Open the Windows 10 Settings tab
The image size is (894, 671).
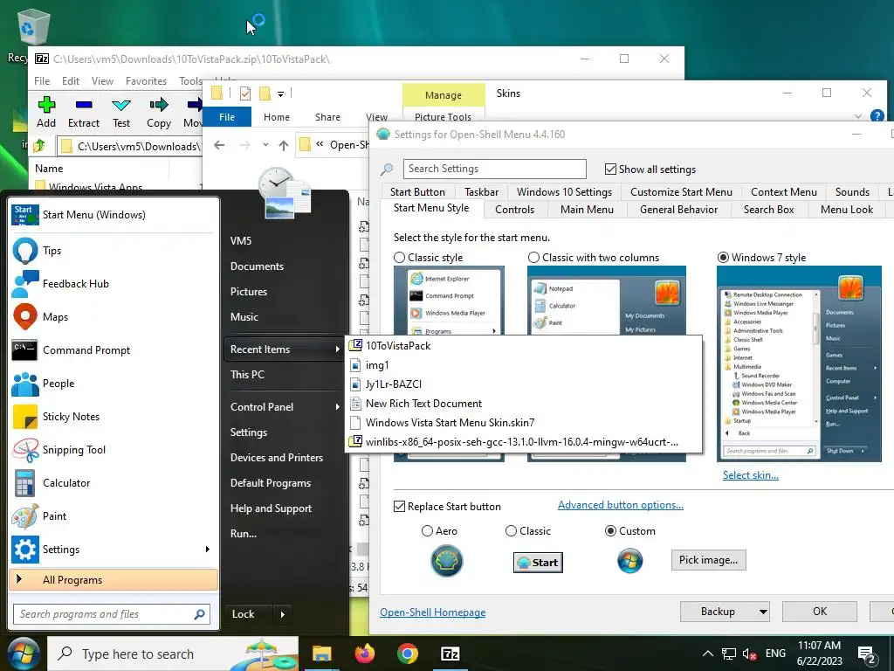564,191
